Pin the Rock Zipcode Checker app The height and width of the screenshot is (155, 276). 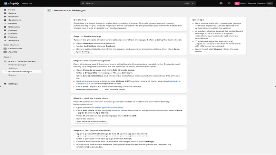point(39,62)
